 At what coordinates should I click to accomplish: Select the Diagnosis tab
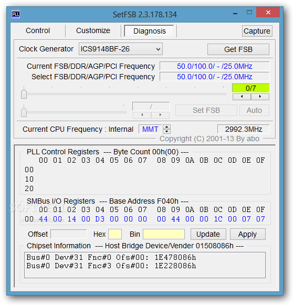[x=149, y=31]
